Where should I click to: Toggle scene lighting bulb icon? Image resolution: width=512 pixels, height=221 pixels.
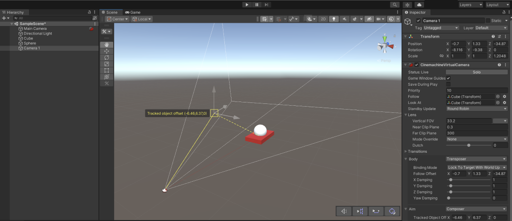click(x=334, y=19)
